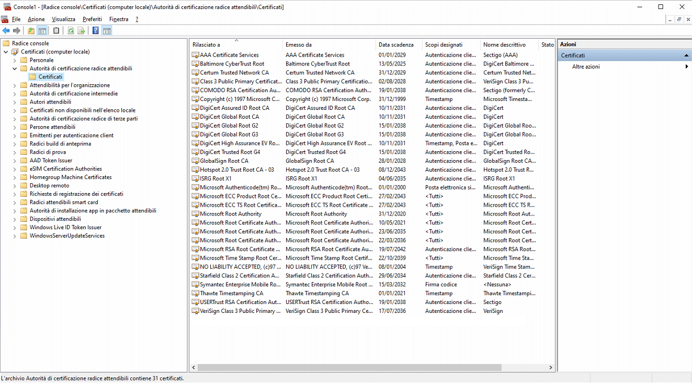Viewport: 692px width, 383px height.
Task: Toggle the show/hide console tree icon
Action: tap(42, 31)
